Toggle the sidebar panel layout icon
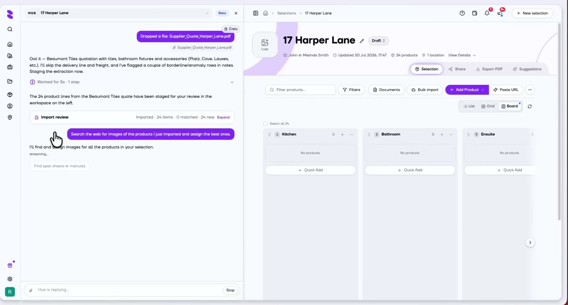Viewport: 568px width, 305px height. tap(256, 13)
